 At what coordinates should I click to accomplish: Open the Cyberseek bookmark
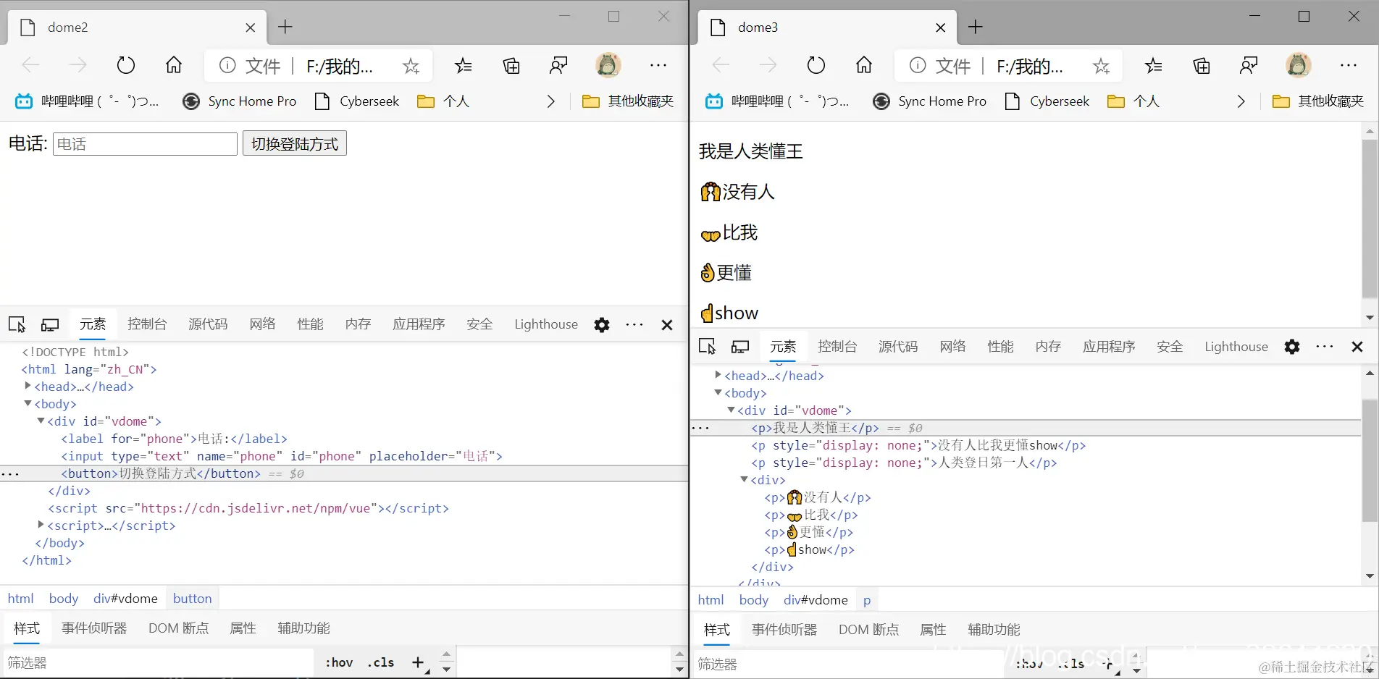tap(368, 101)
